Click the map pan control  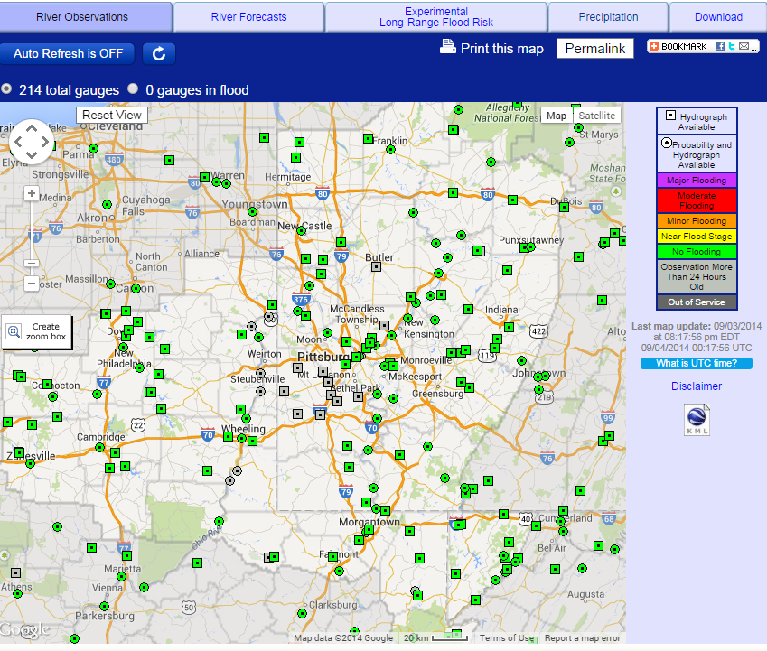(x=32, y=142)
